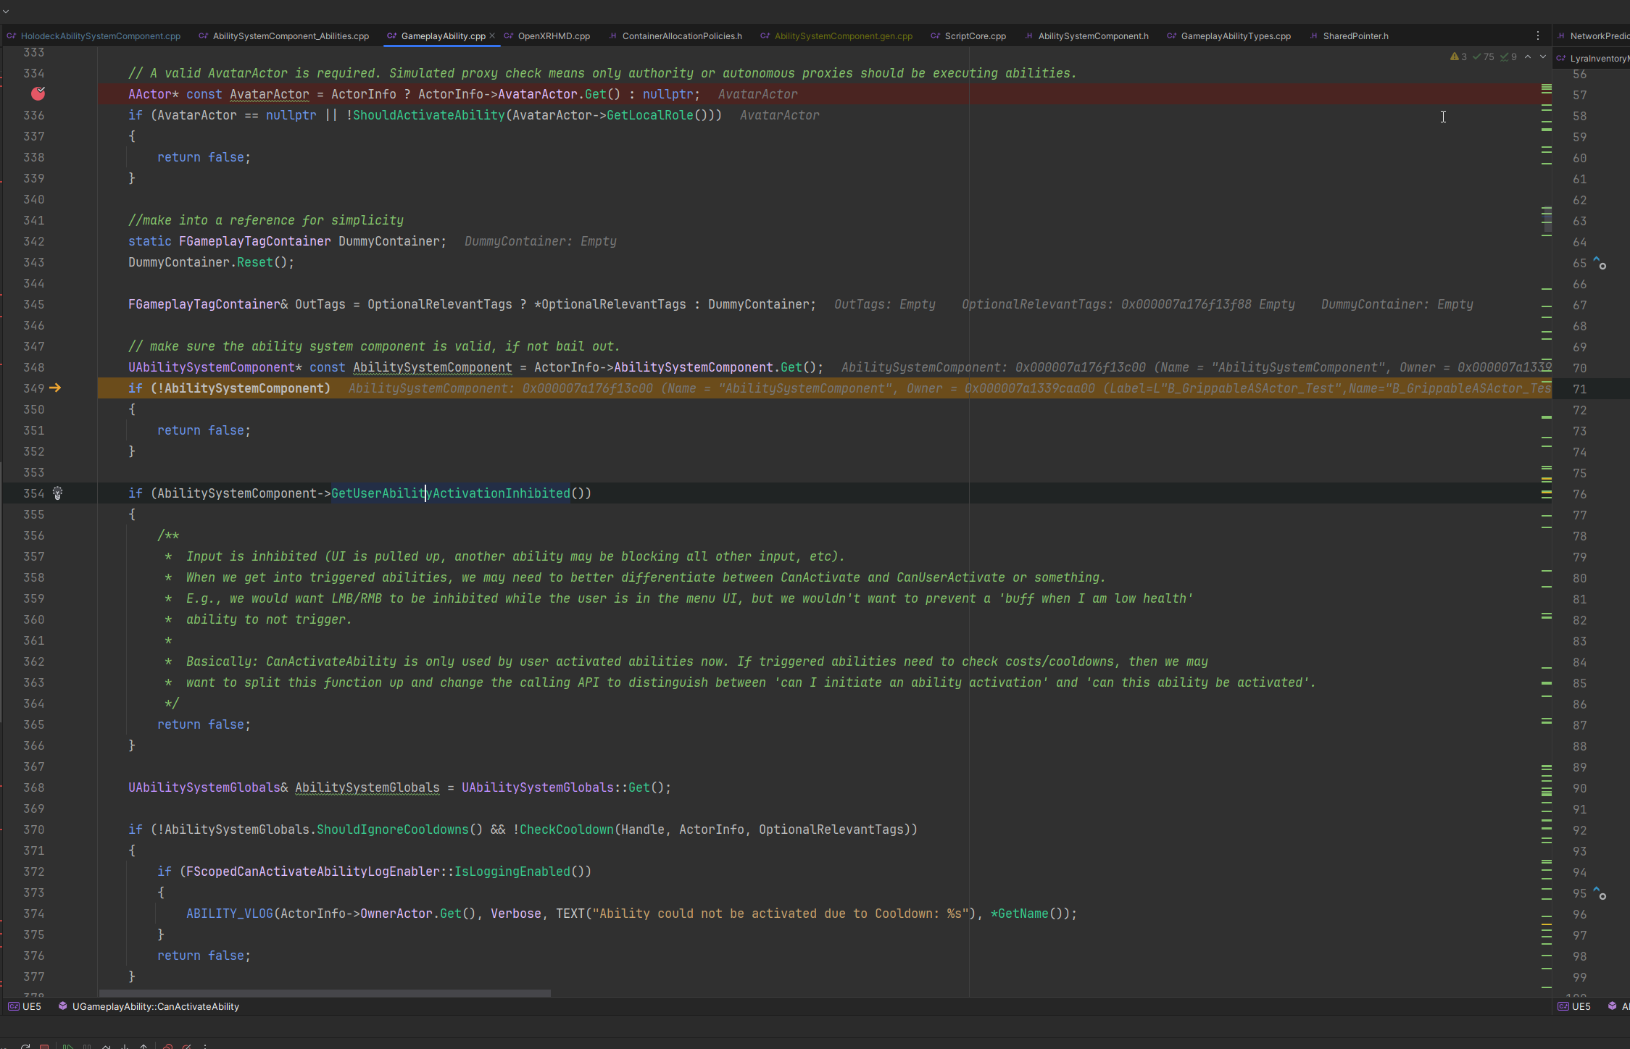Click the execution point arrow on line 349
The height and width of the screenshot is (1049, 1630).
(x=55, y=388)
